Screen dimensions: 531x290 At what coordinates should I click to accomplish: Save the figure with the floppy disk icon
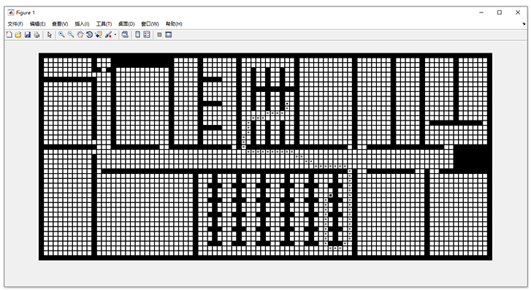click(28, 34)
